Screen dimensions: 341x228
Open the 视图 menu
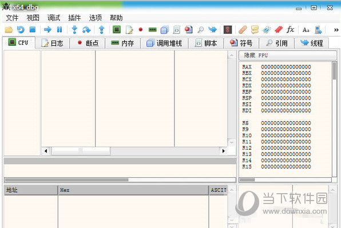[x=33, y=18]
